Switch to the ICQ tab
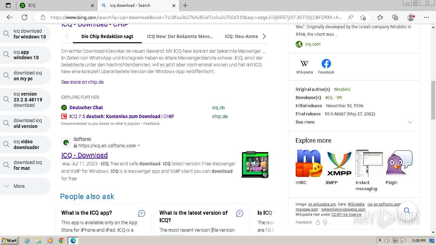Viewport: 436px width, 245px height. coord(57,5)
